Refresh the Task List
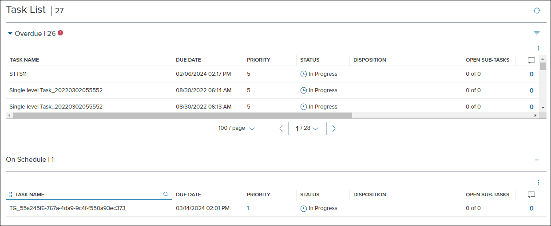This screenshot has width=551, height=226. tap(537, 11)
